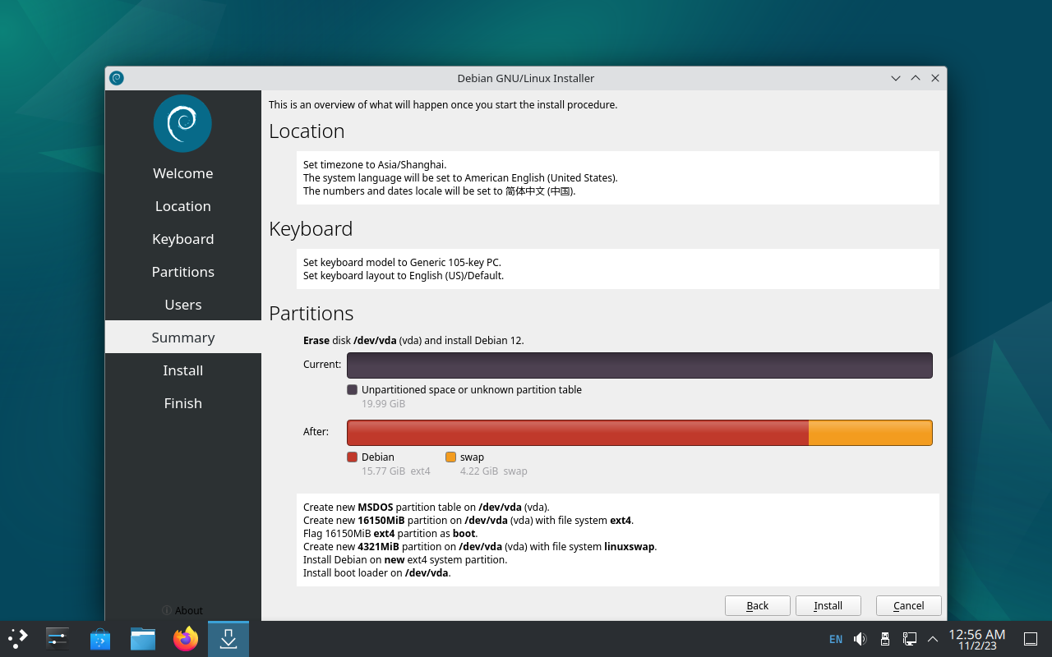Viewport: 1052px width, 657px height.
Task: Open System Settings from the taskbar
Action: click(x=58, y=638)
